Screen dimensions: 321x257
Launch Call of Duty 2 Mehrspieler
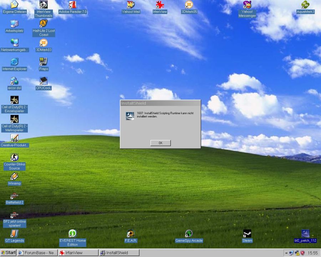14,124
